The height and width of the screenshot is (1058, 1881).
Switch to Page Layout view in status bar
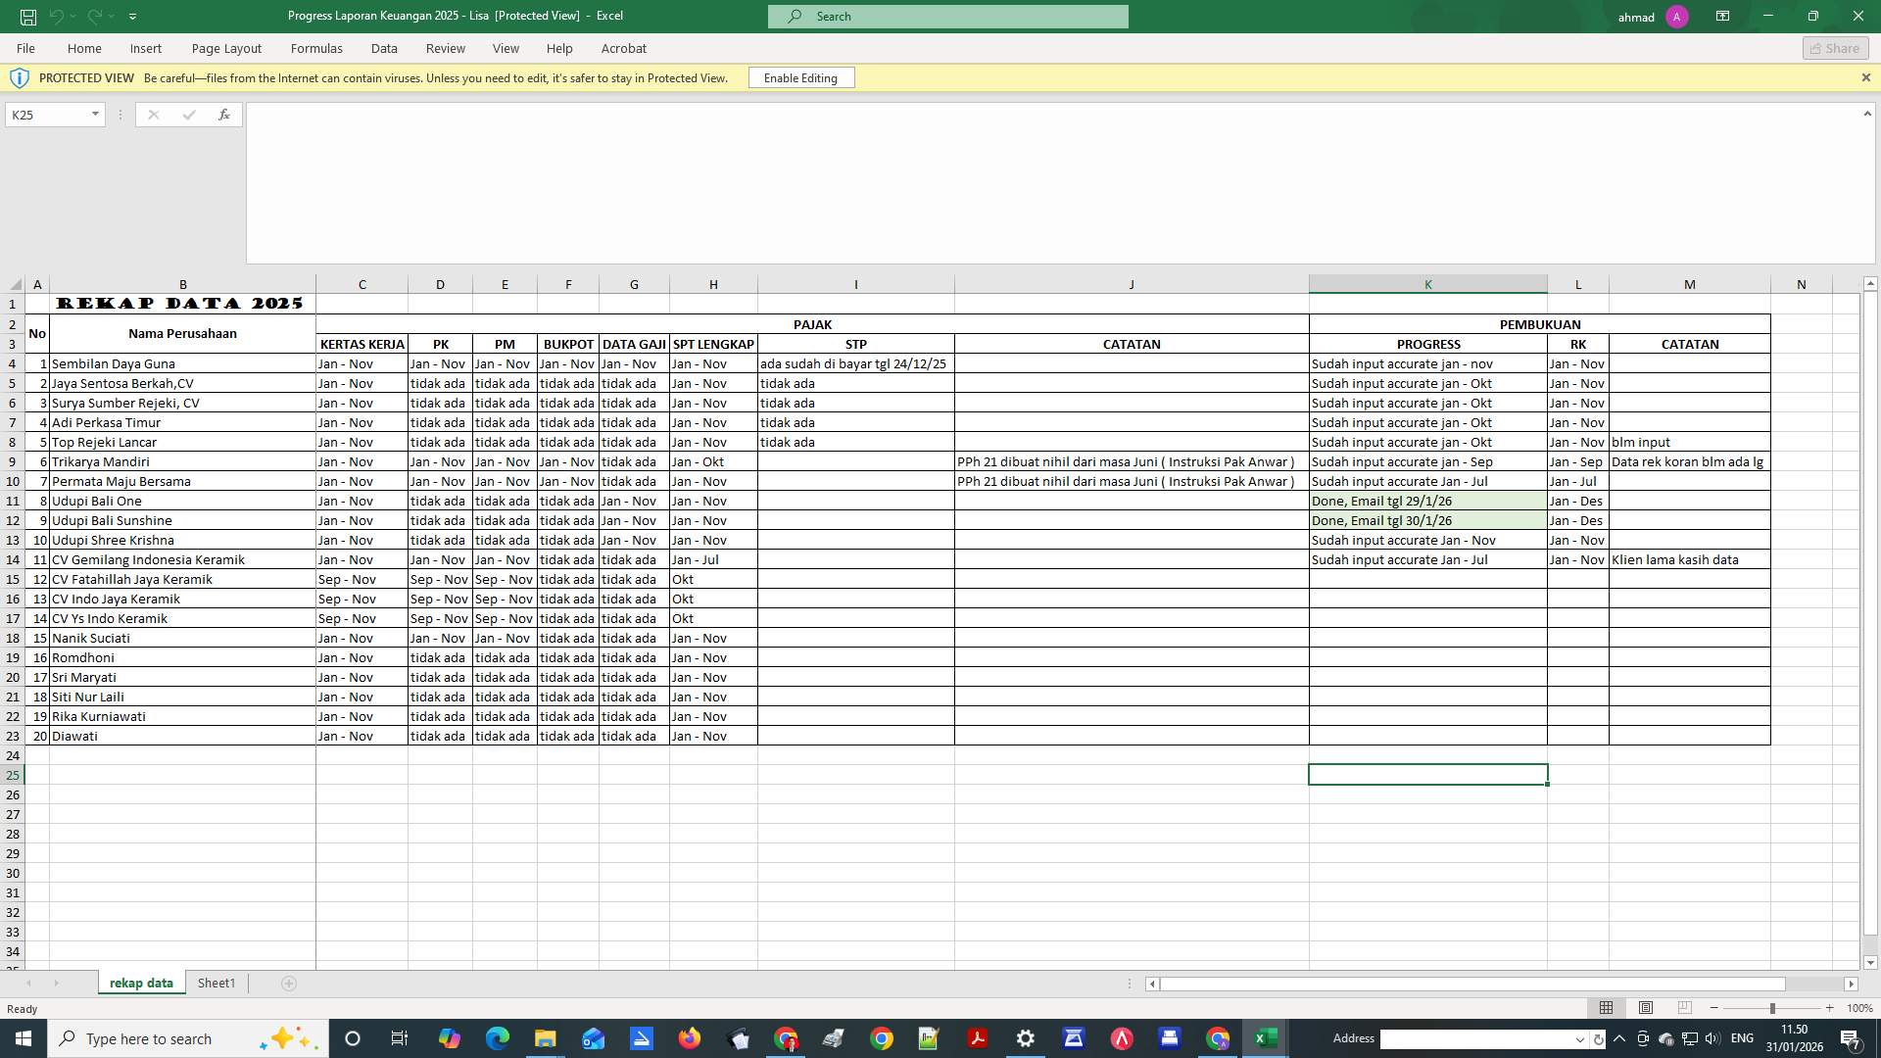pyautogui.click(x=1646, y=1007)
